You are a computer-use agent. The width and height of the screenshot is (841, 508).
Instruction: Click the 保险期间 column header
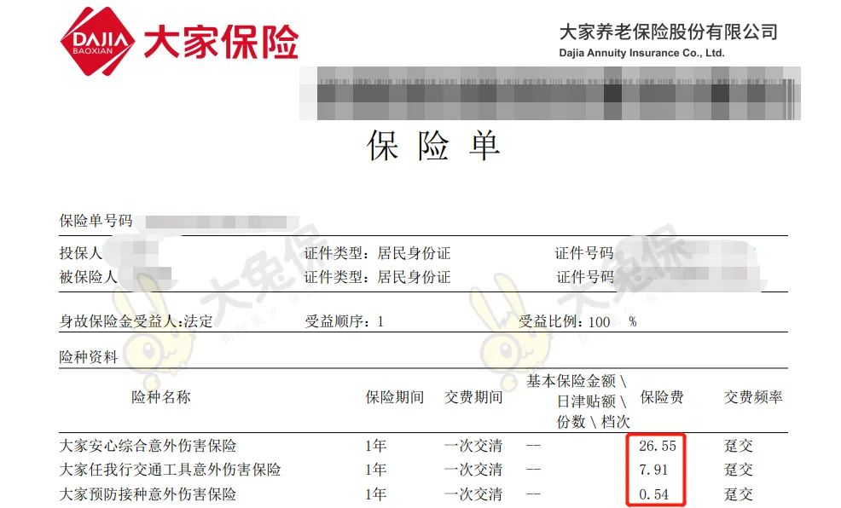[395, 397]
